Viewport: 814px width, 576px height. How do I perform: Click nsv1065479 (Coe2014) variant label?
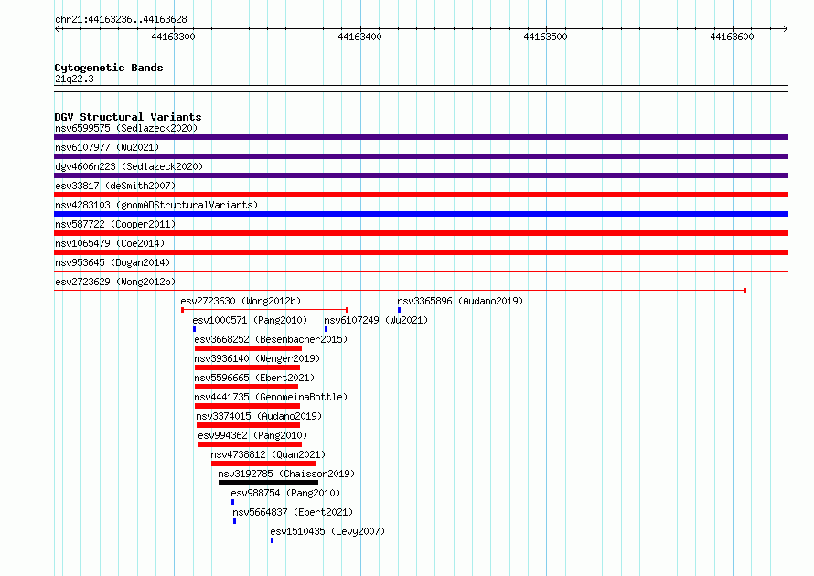110,243
